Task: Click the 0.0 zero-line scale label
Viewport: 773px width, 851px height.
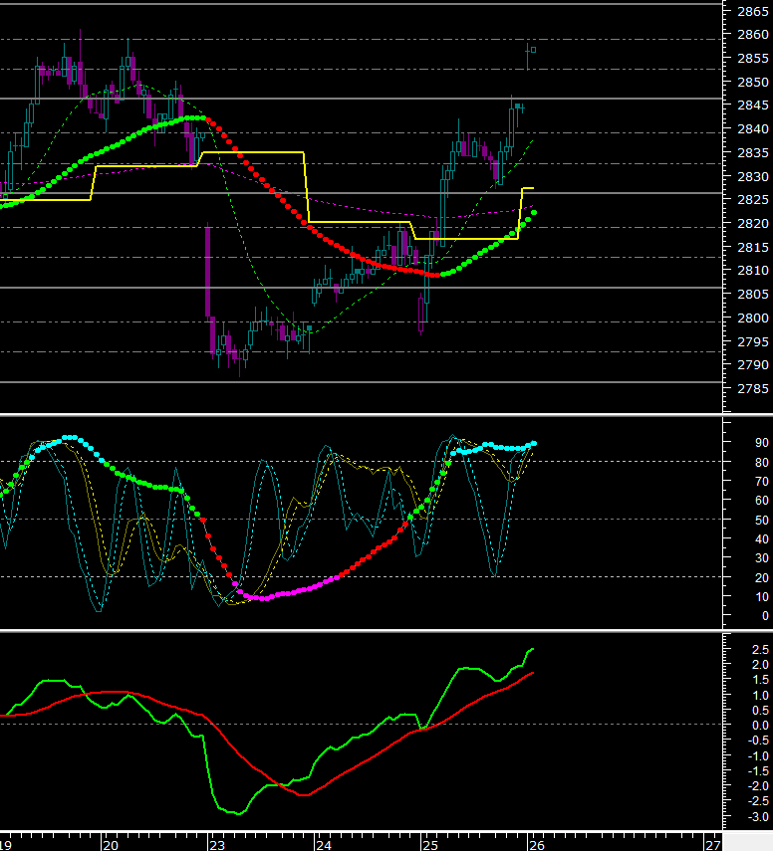Action: [760, 725]
